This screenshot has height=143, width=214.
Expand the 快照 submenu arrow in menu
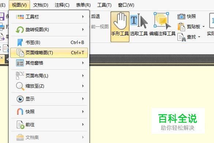pyautogui.click(x=83, y=112)
